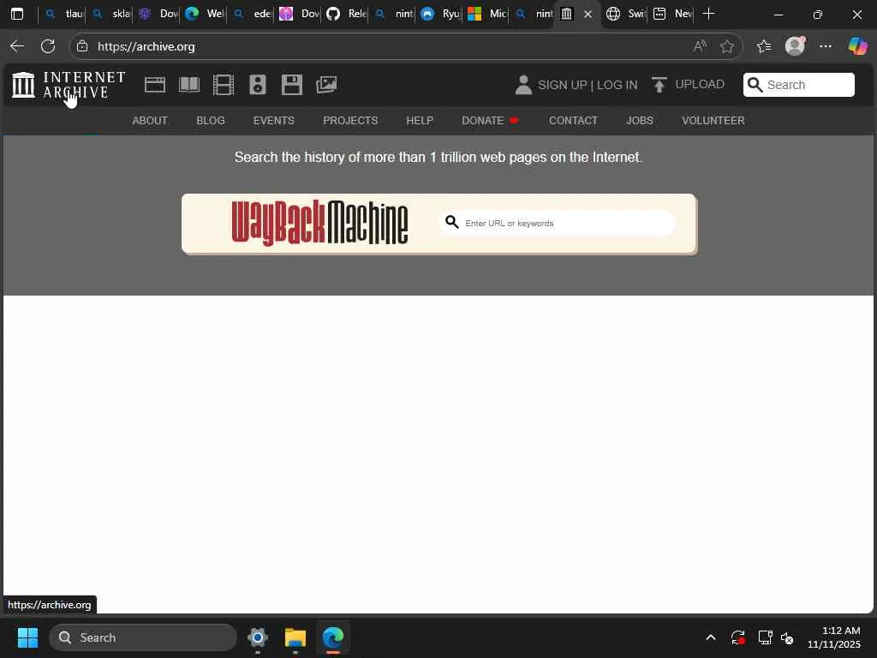This screenshot has width=877, height=658.
Task: Click the muted volume tray icon
Action: [x=787, y=637]
